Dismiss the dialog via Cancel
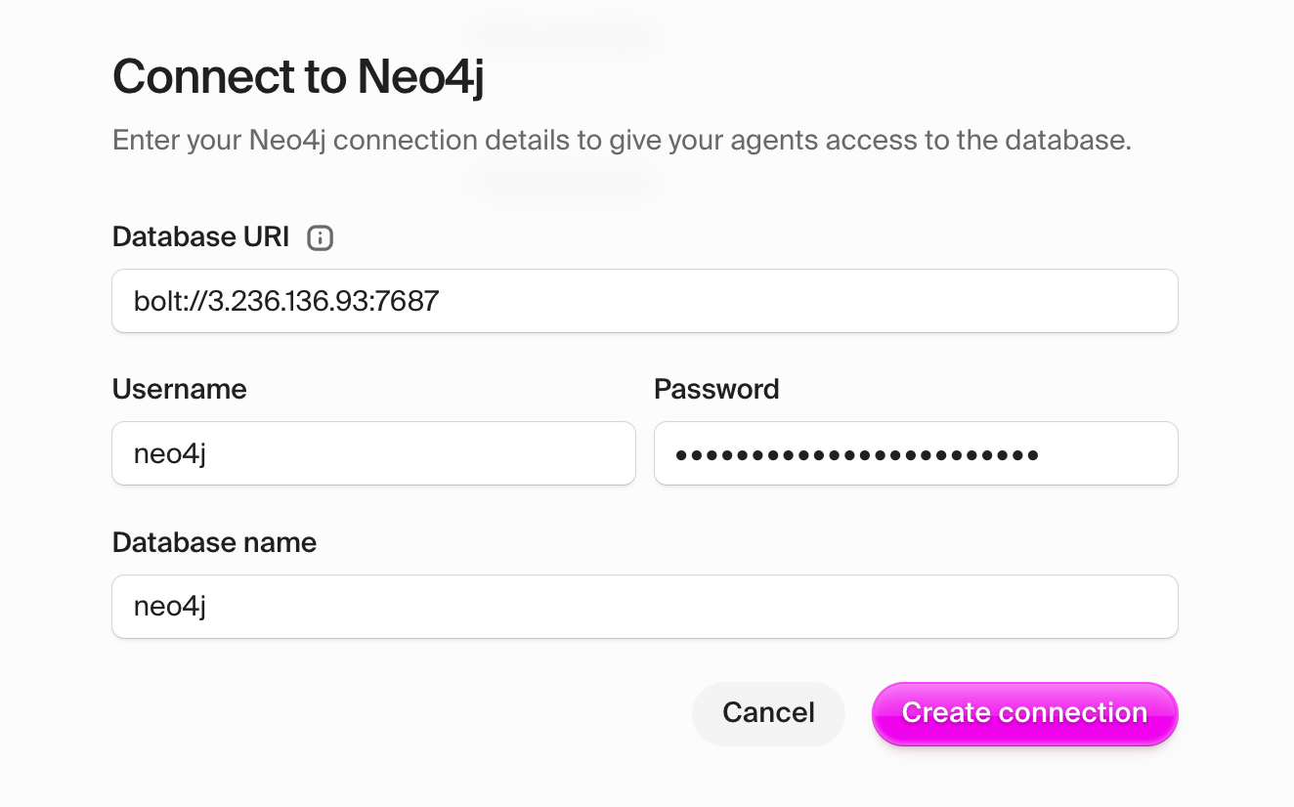 768,713
